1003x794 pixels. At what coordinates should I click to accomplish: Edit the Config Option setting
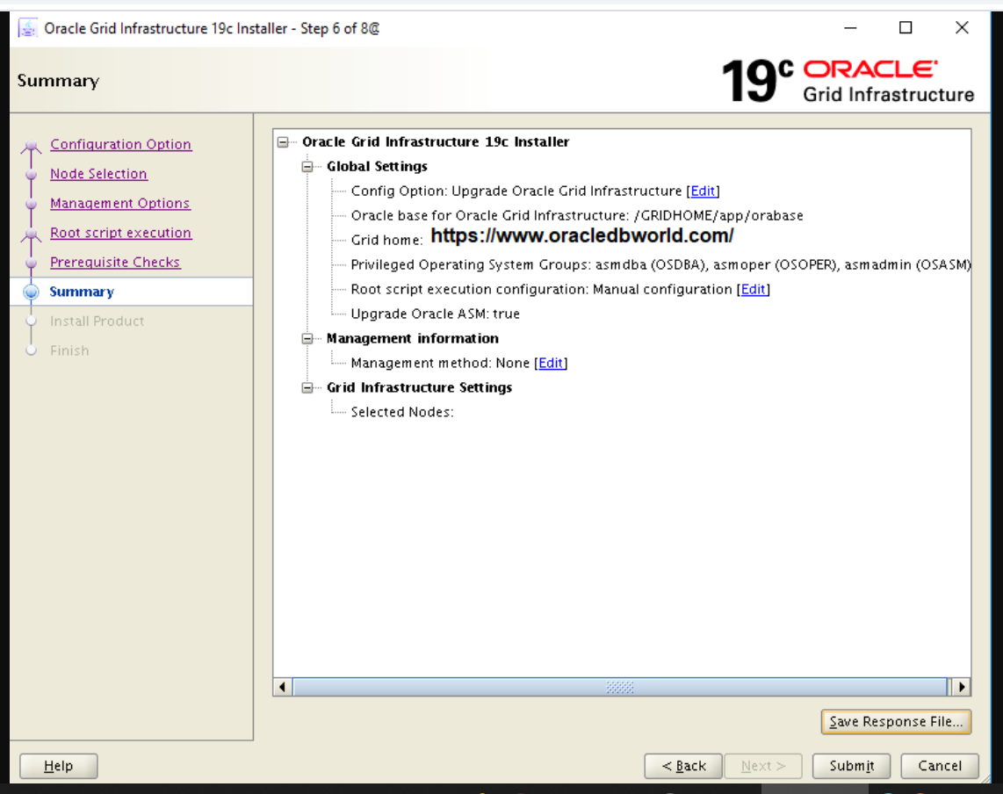[703, 191]
